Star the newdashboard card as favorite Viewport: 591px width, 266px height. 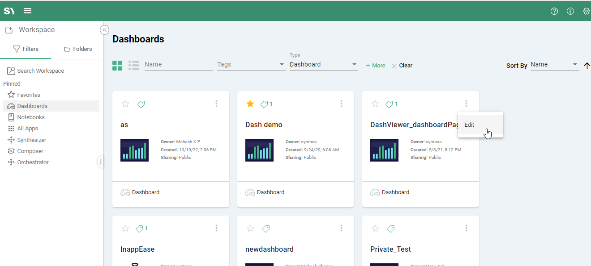tap(250, 229)
